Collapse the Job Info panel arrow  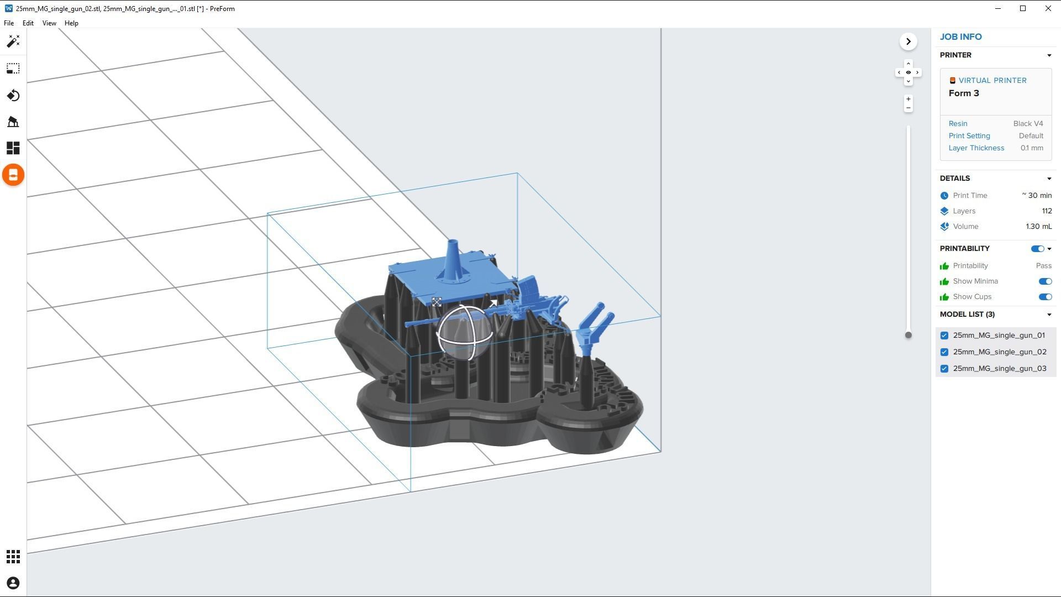[908, 41]
